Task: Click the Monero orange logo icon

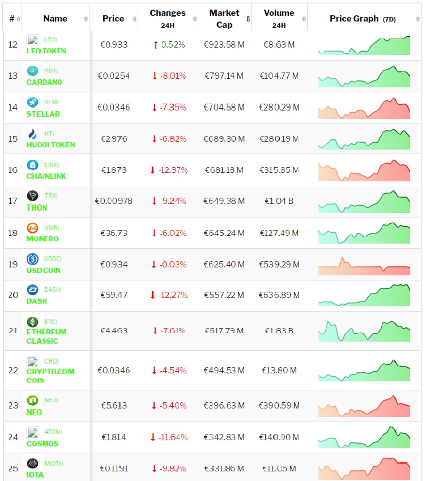Action: click(32, 228)
